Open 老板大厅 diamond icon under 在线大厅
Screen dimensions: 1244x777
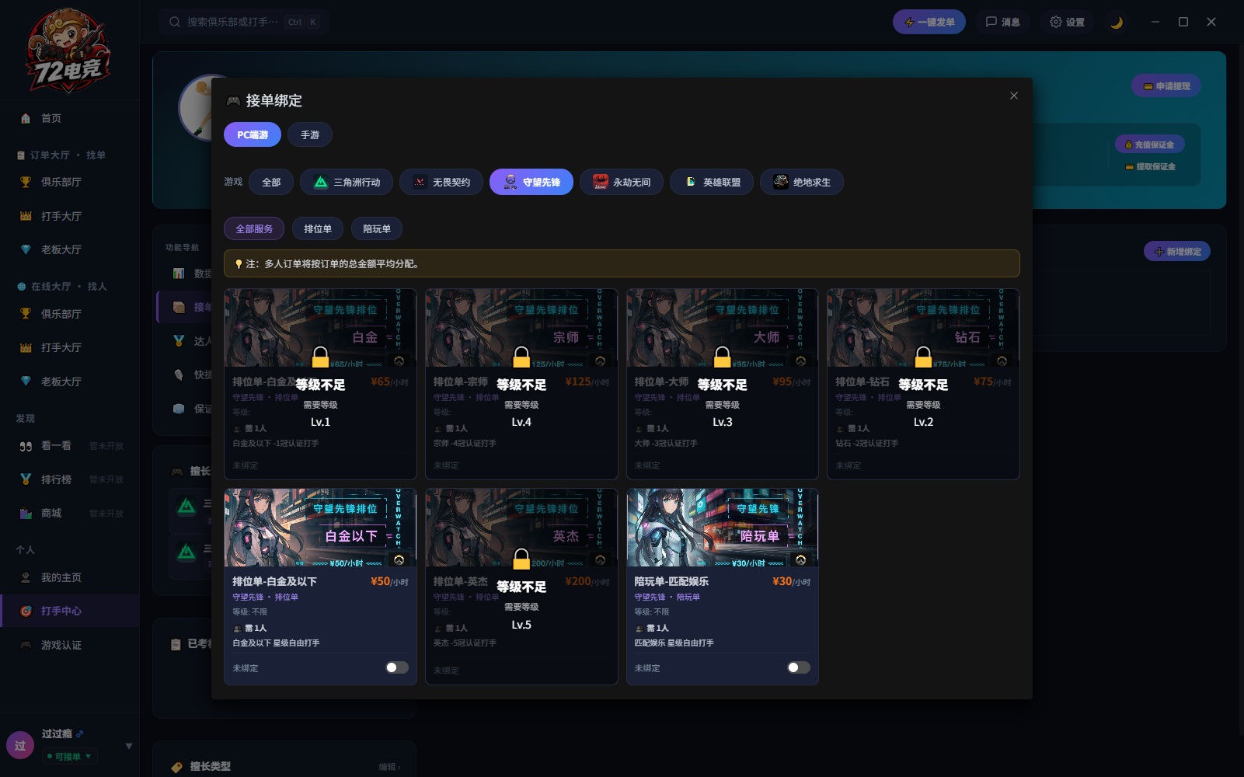click(26, 382)
